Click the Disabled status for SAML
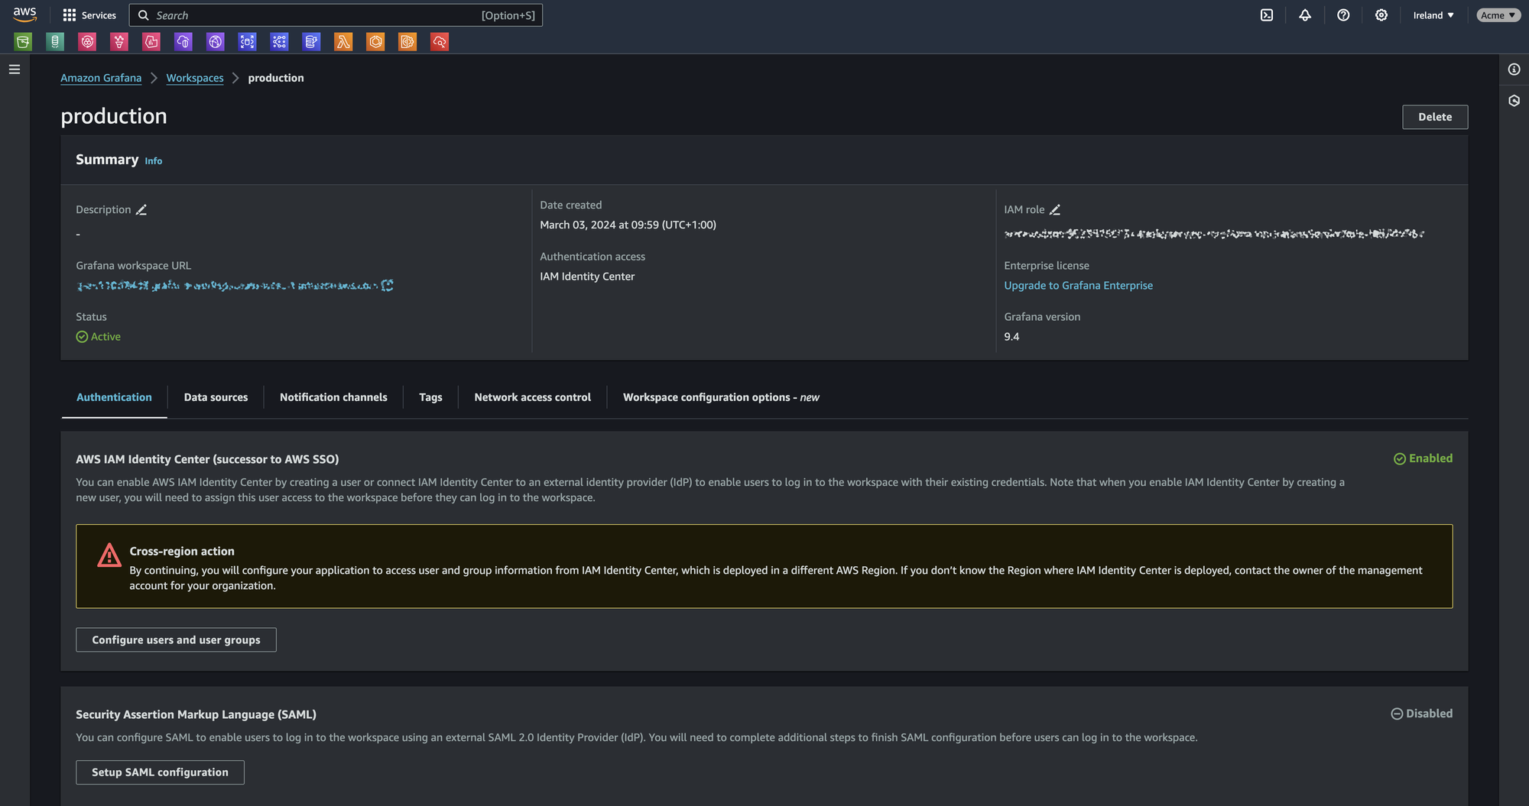This screenshot has width=1529, height=806. (1421, 714)
